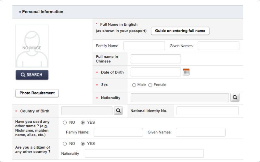Open the Photo Requirement button
260x162 pixels.
[37, 93]
